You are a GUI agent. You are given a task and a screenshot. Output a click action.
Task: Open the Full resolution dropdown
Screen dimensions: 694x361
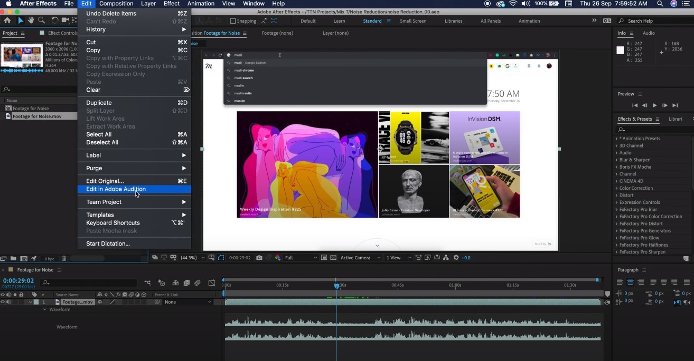(x=301, y=258)
